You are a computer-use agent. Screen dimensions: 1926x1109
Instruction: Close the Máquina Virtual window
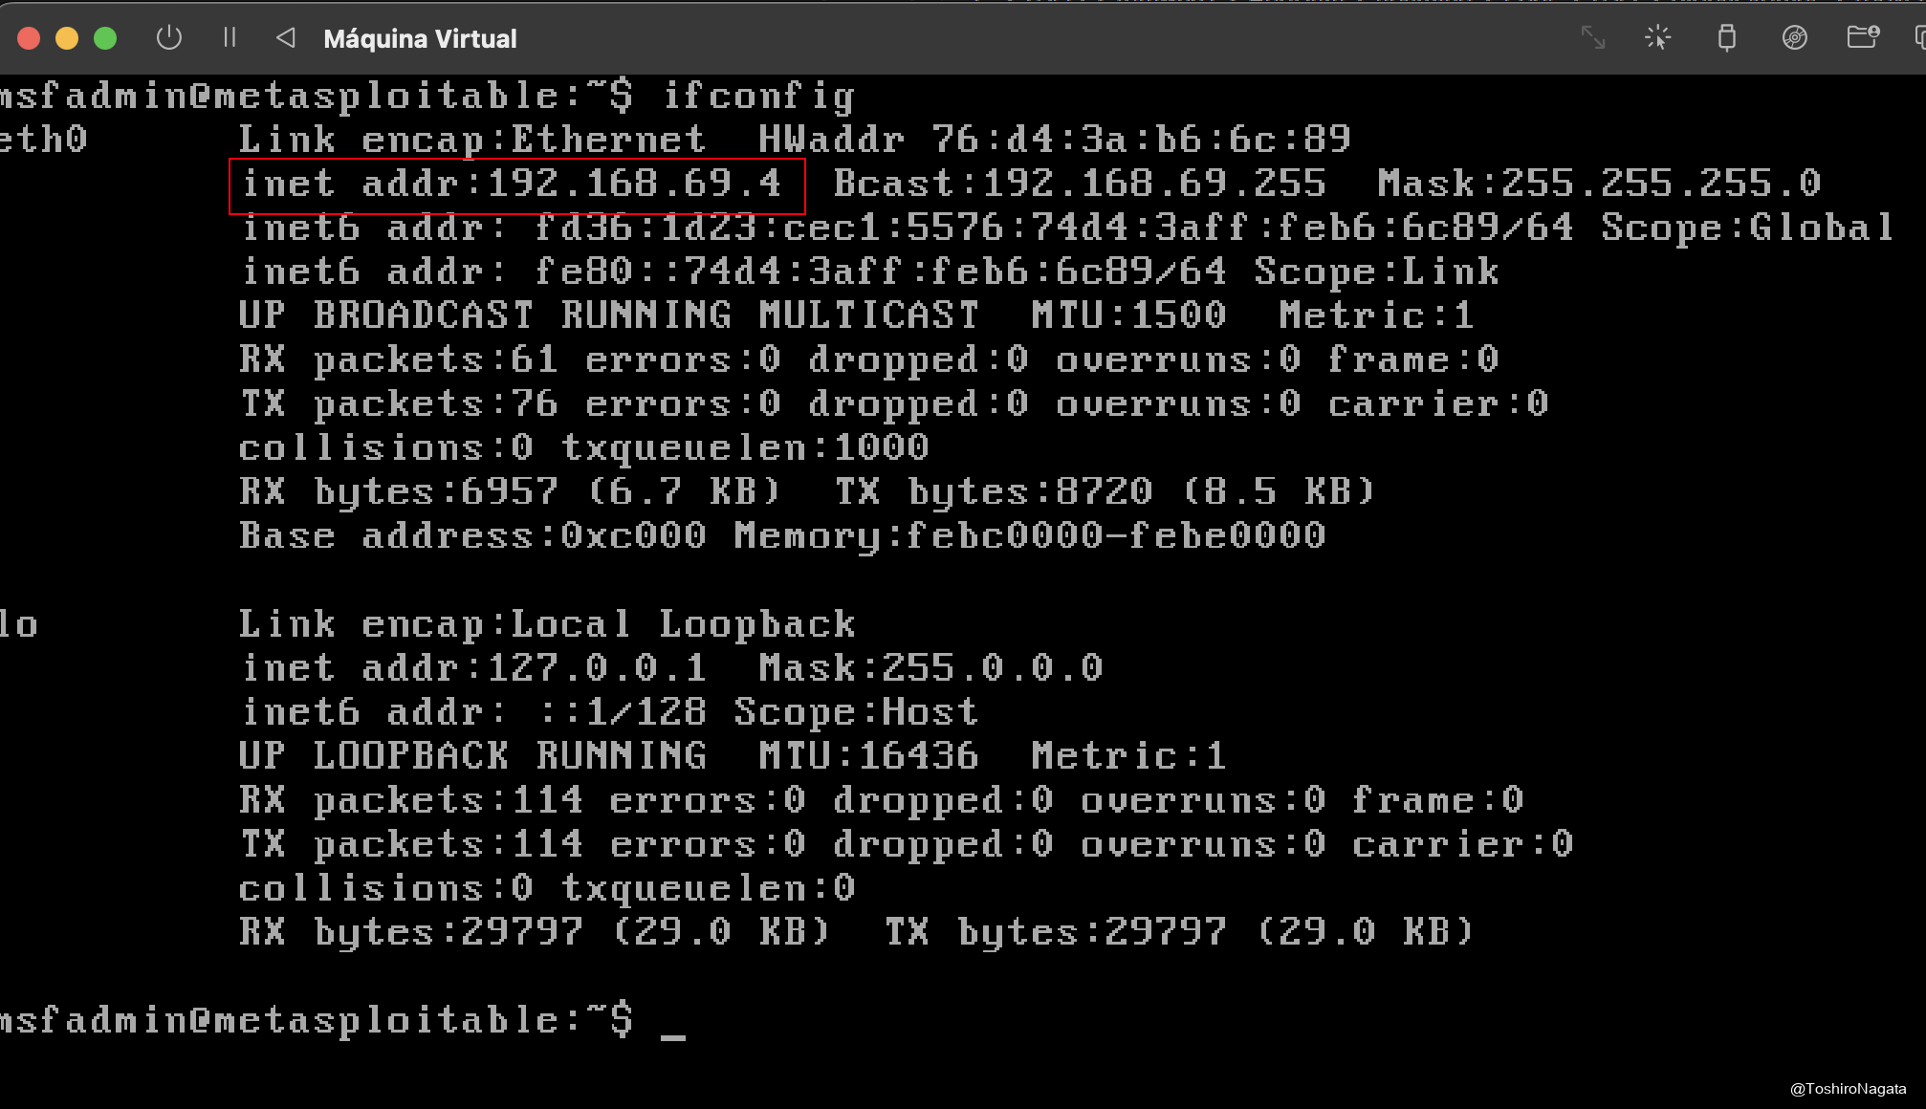point(29,38)
